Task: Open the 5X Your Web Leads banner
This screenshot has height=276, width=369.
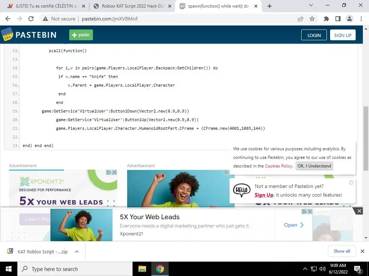Action: point(150,217)
